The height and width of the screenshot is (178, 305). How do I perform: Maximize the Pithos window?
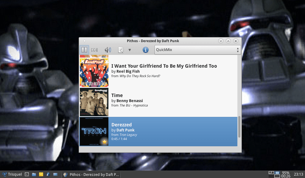click(x=228, y=41)
